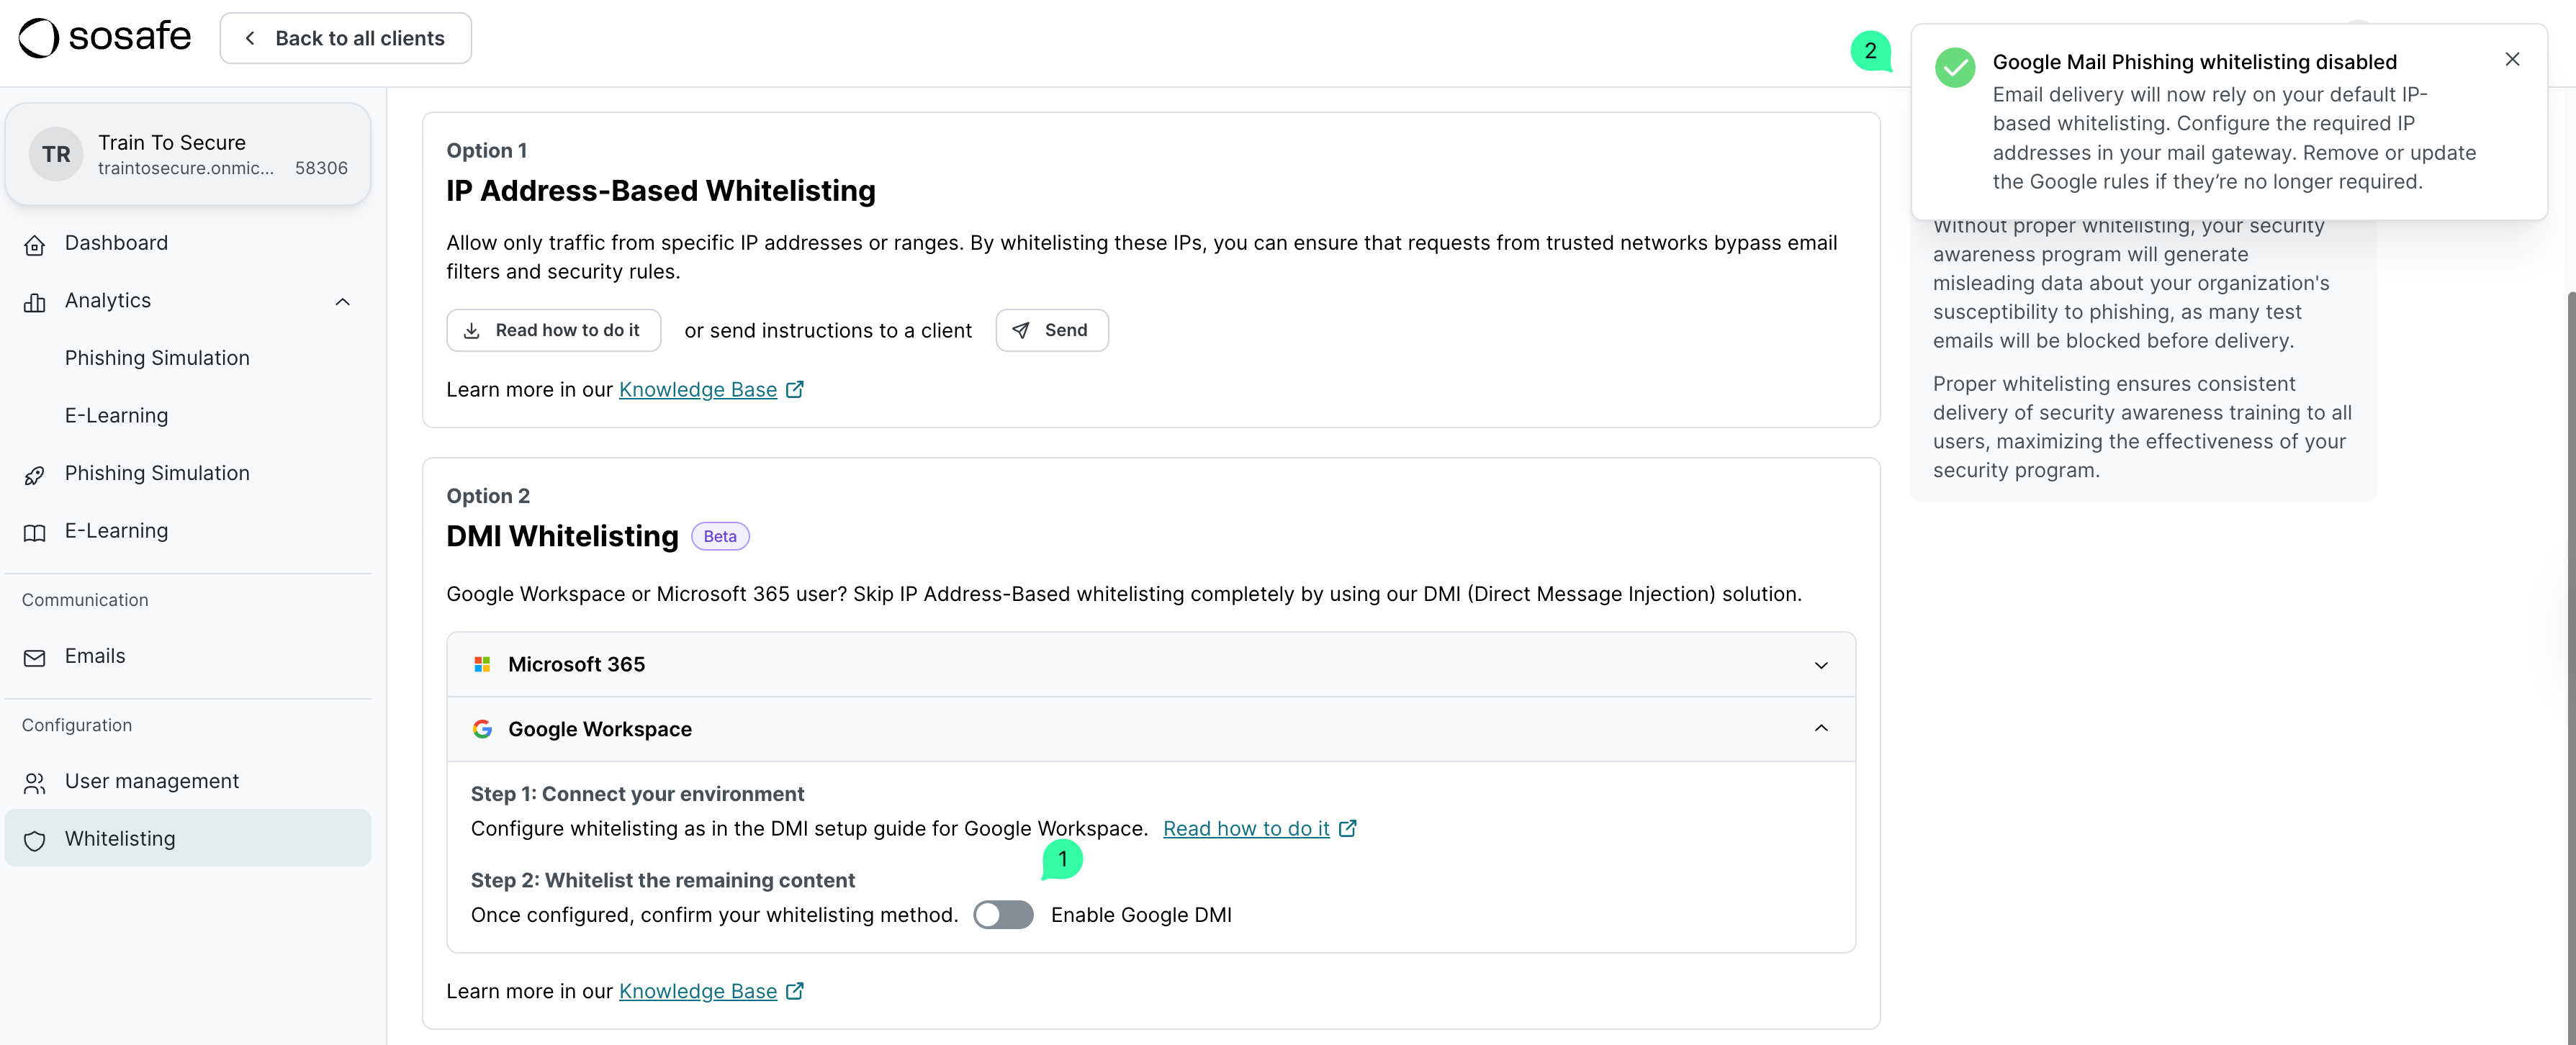This screenshot has height=1045, width=2576.
Task: Open Knowledge Base link in Option 1
Action: (x=698, y=390)
